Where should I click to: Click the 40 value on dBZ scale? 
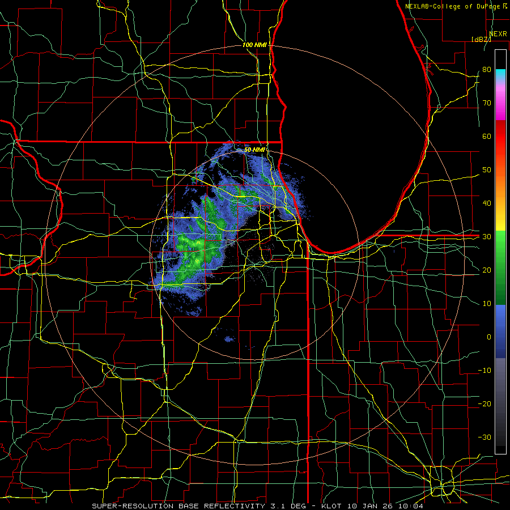coord(487,203)
